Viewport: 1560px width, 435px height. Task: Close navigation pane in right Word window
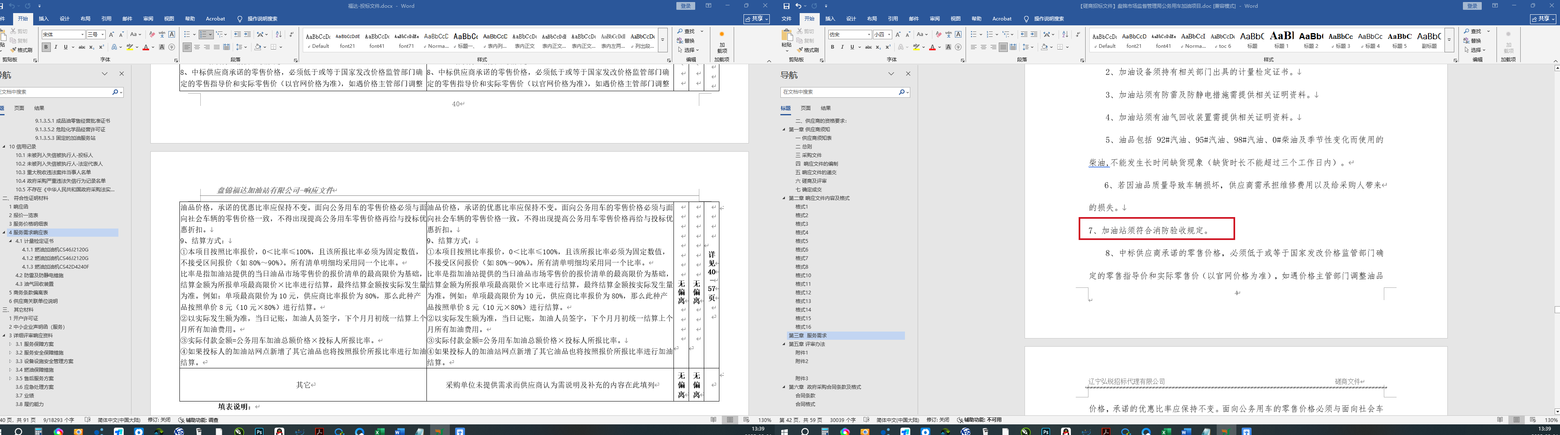[x=908, y=74]
